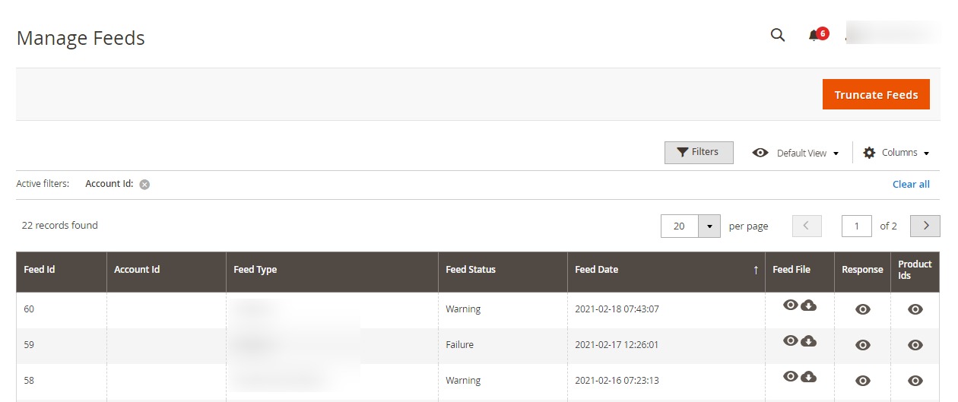
Task: Expand the per page size dropdown arrow
Action: (x=709, y=226)
